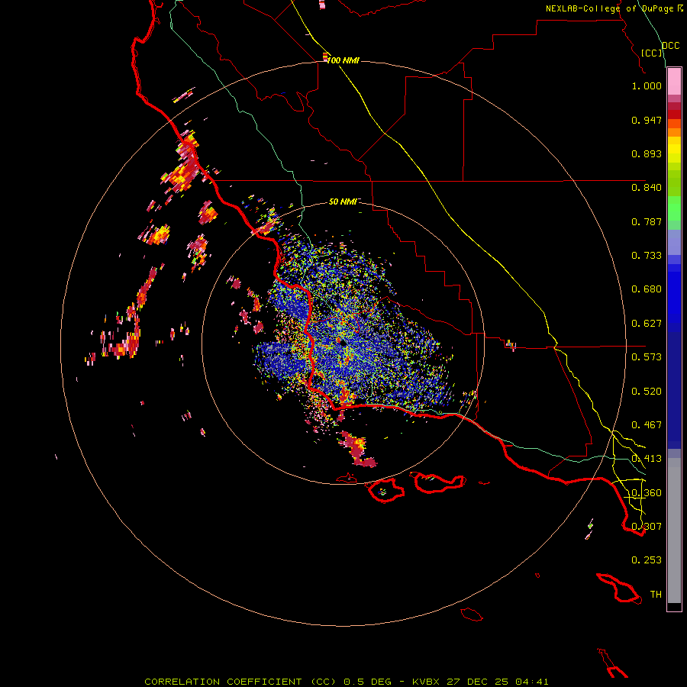
Task: Pick the red swatch on the color bar
Action: [x=674, y=114]
